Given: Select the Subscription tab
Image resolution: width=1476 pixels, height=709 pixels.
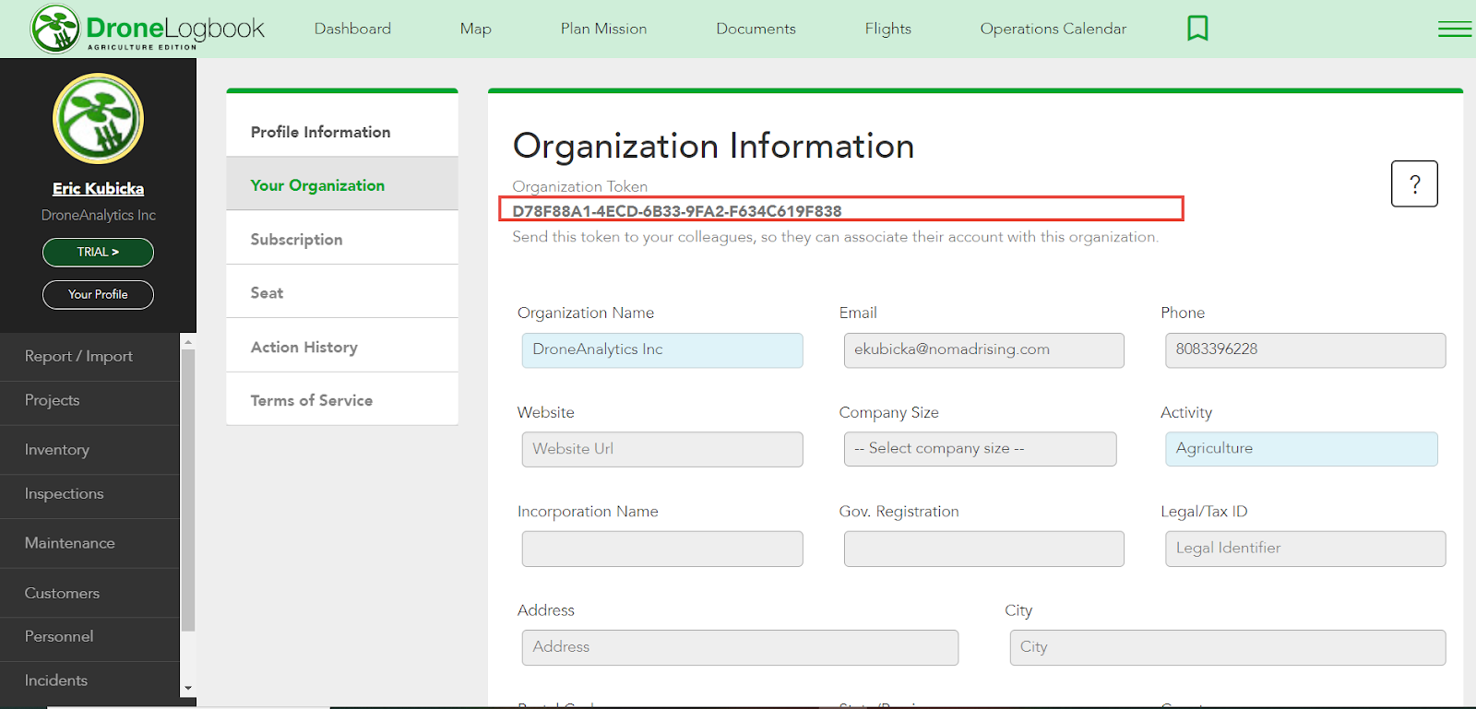Looking at the screenshot, I should click(x=342, y=239).
